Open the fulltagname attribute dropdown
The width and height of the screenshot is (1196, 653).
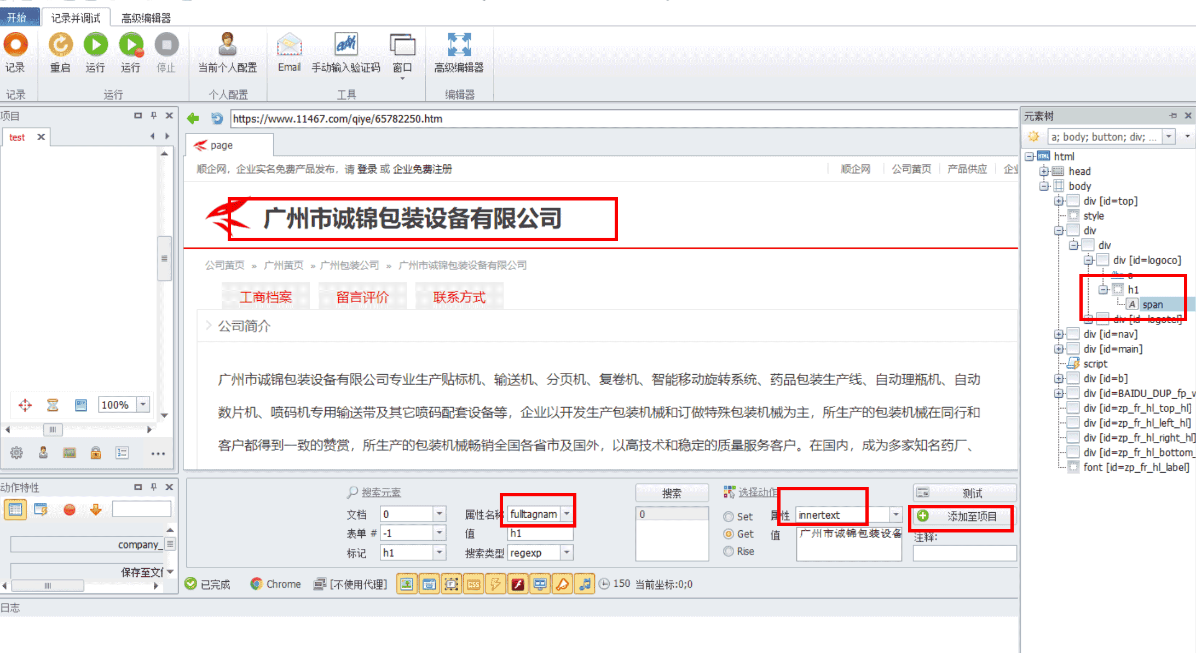[x=567, y=514]
